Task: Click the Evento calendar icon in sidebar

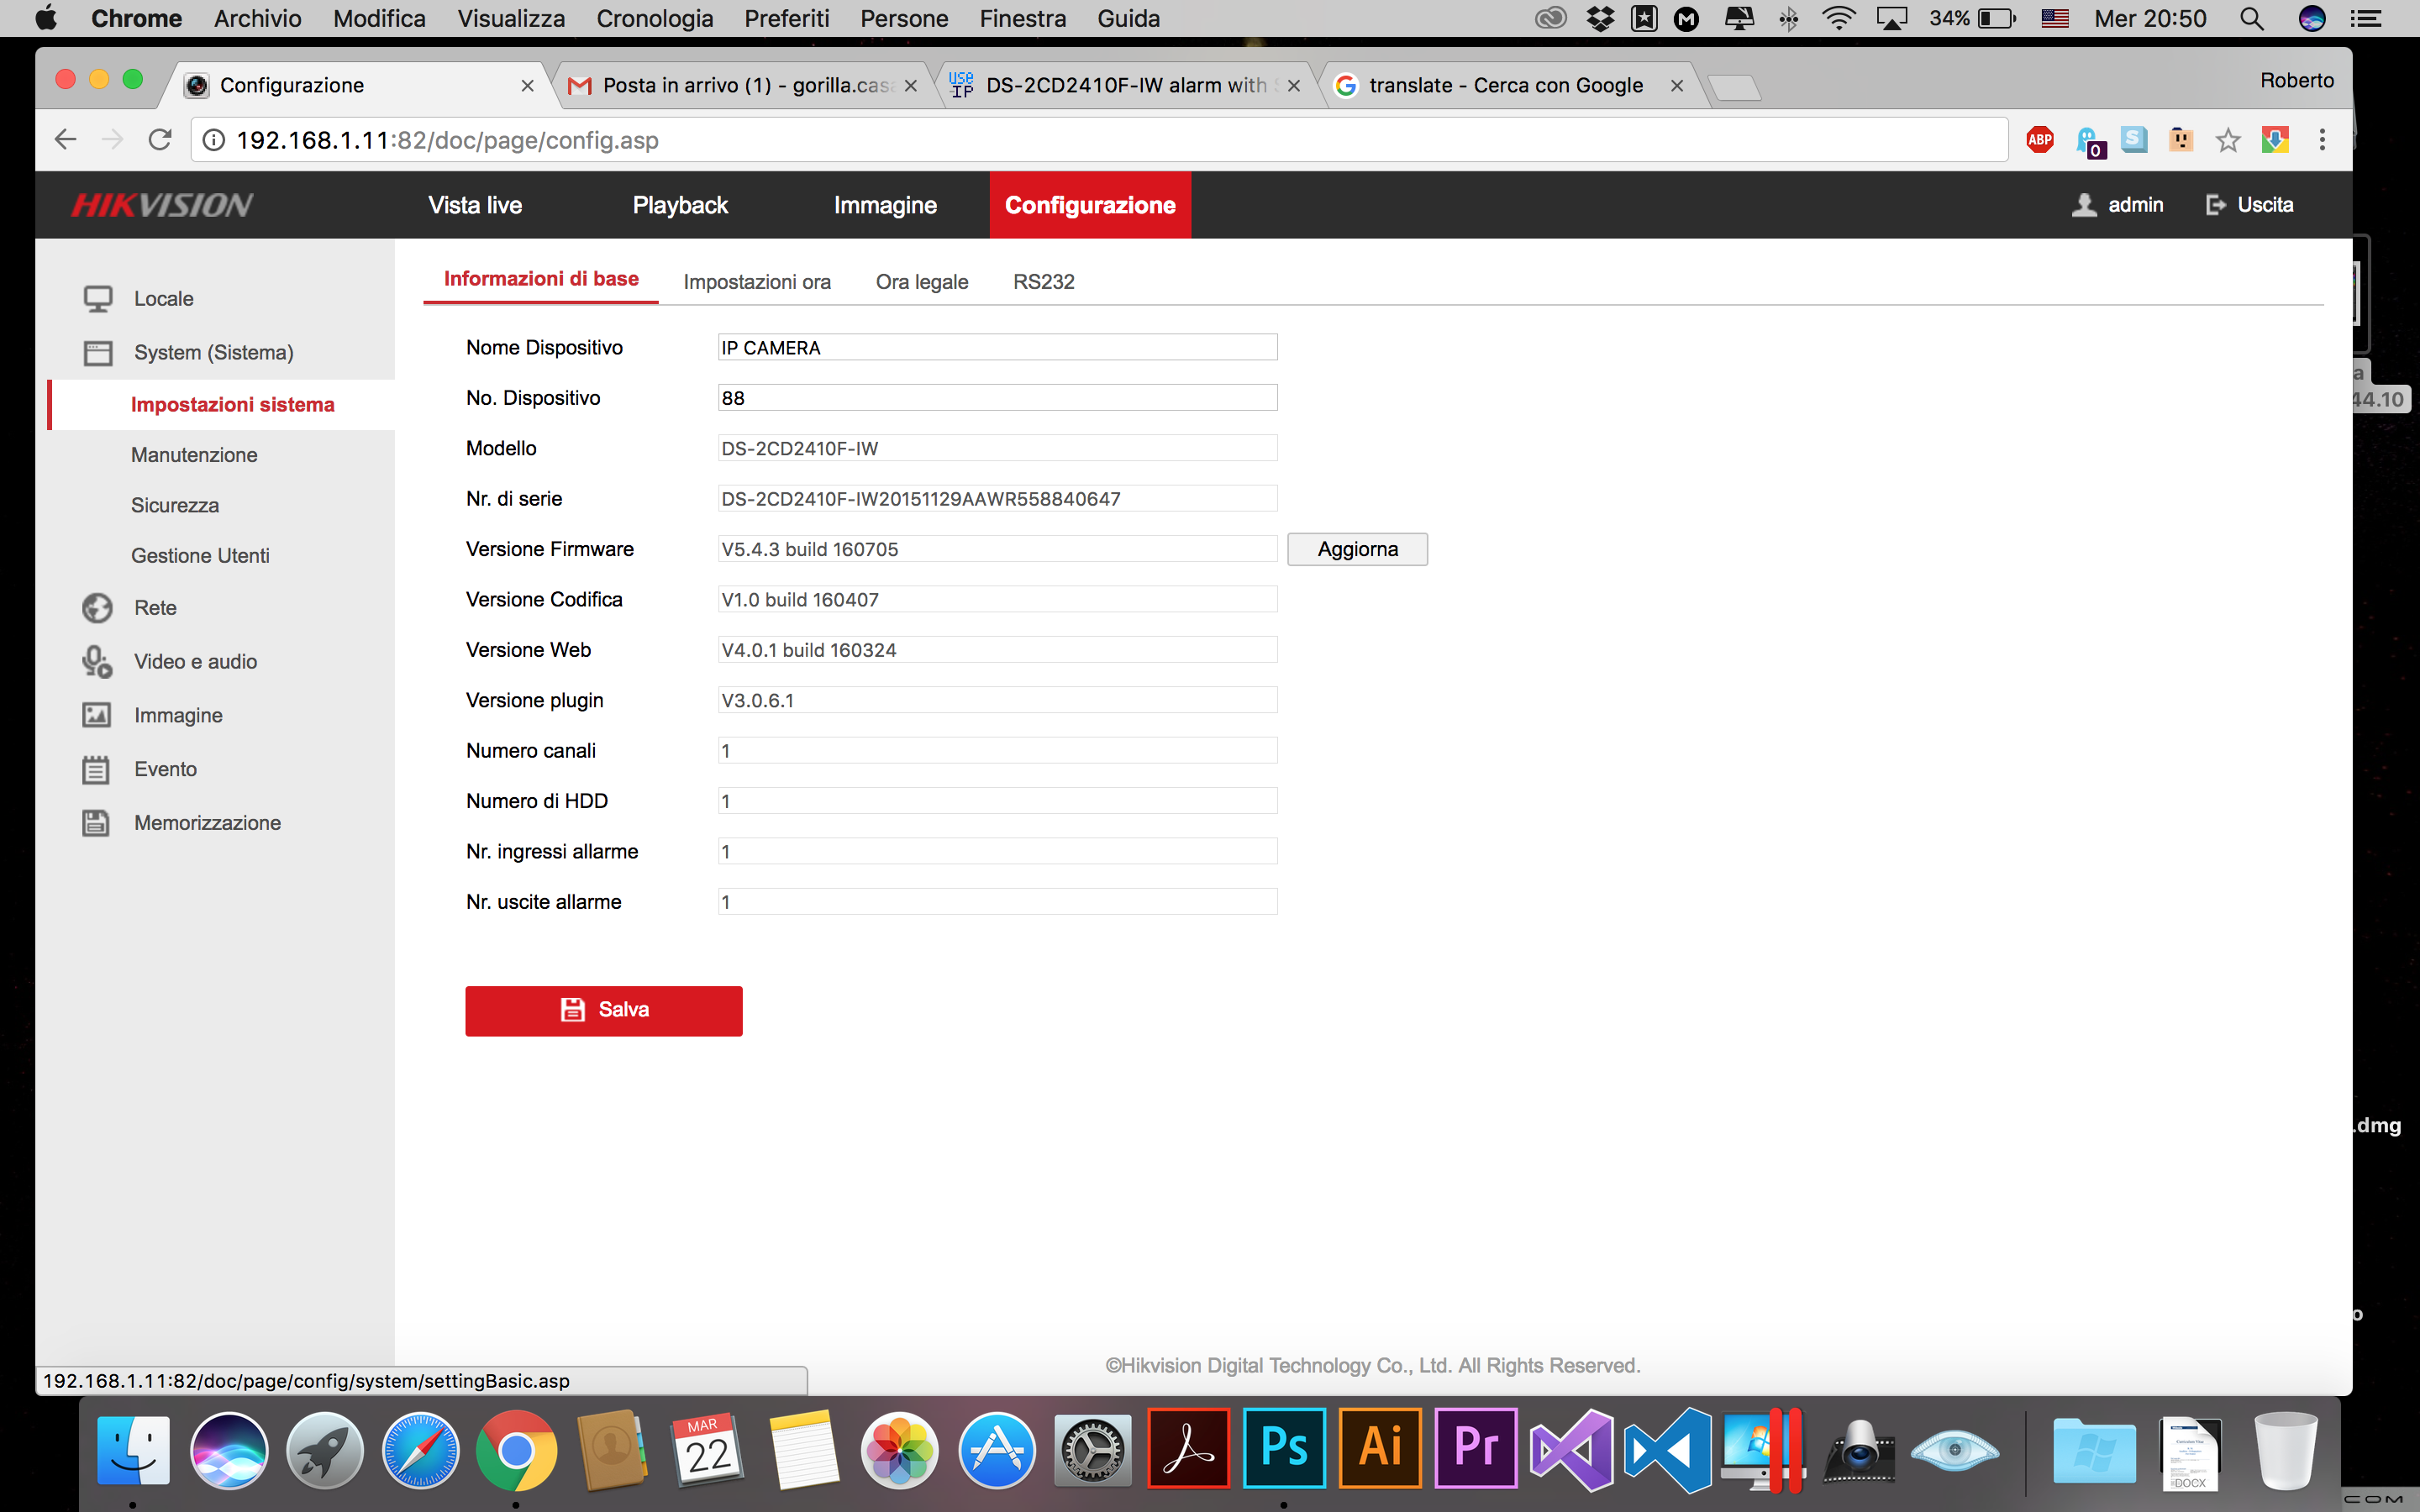Action: click(x=96, y=769)
